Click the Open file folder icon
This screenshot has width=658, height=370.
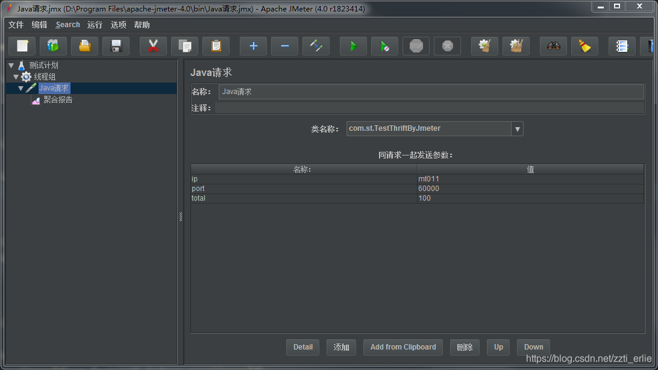(85, 46)
